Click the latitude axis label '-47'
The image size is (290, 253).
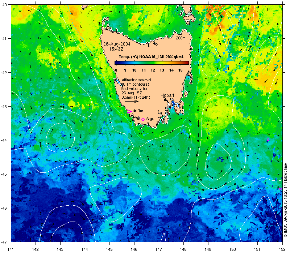tap(4, 242)
